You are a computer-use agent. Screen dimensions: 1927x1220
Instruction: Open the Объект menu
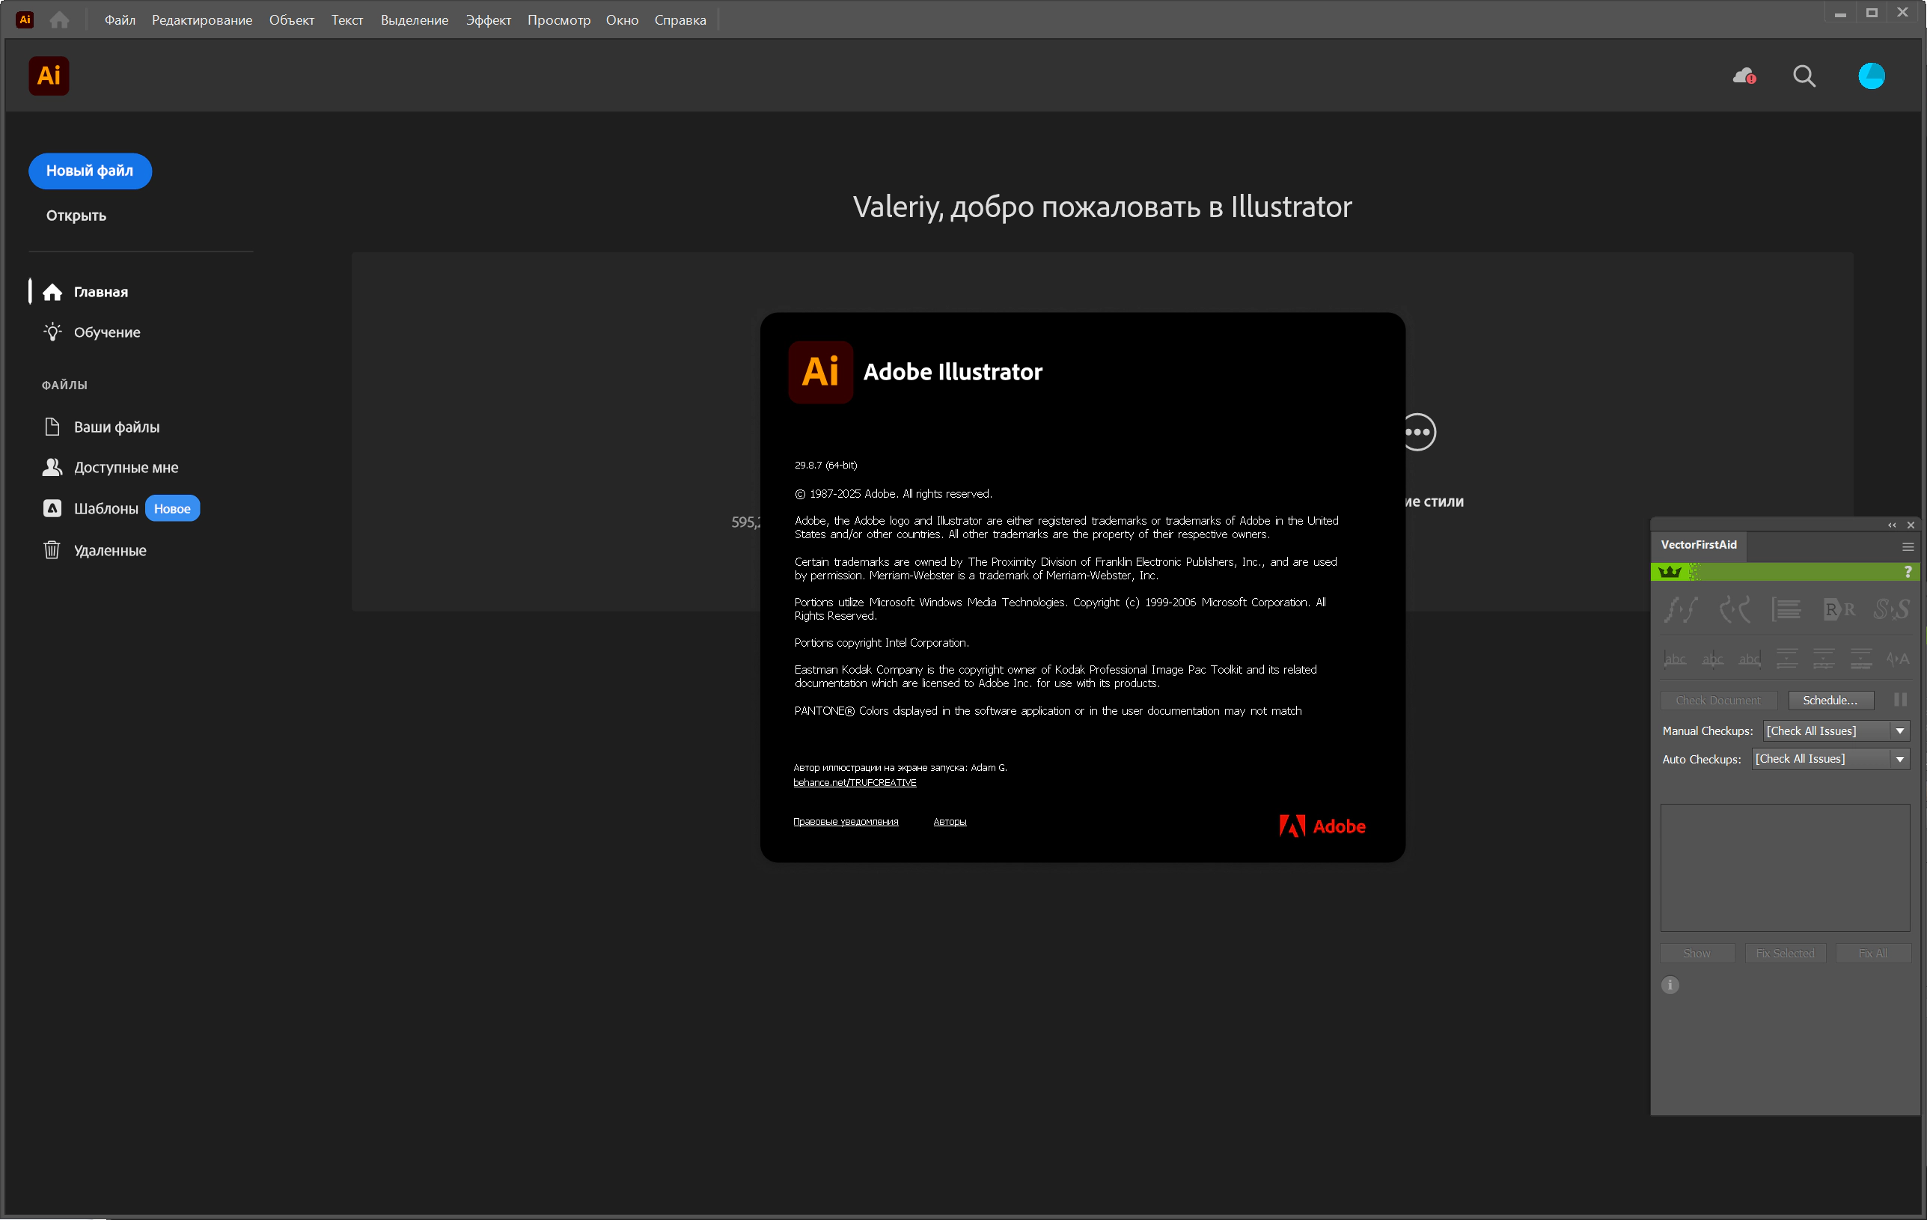point(291,20)
